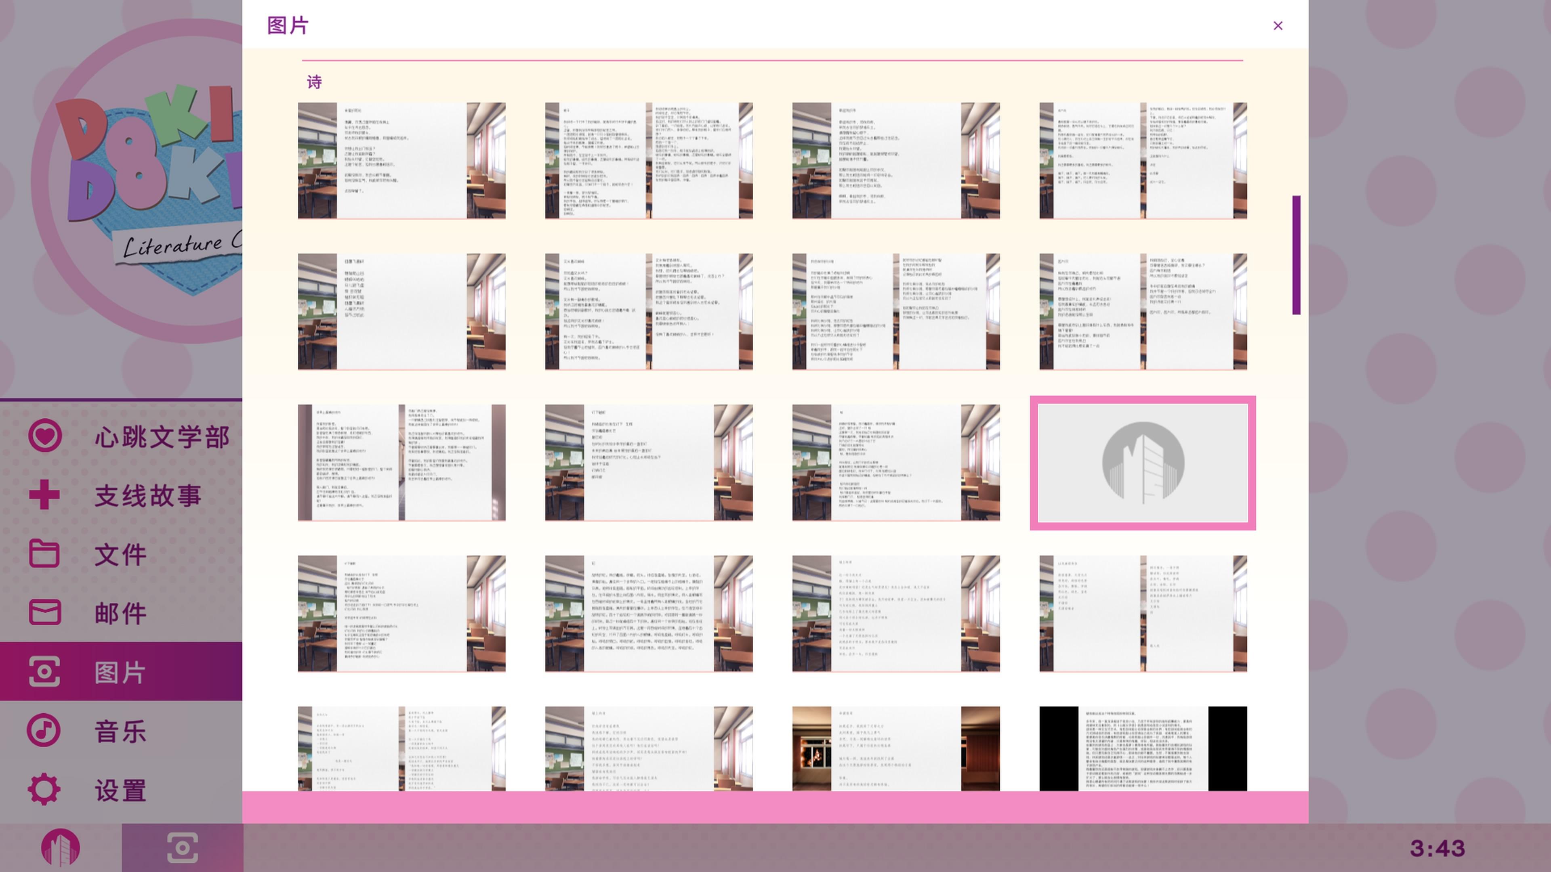Open the first thumbnail in third row

click(401, 463)
